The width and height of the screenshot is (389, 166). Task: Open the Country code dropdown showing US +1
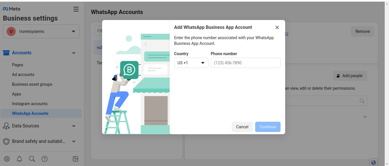tap(191, 63)
